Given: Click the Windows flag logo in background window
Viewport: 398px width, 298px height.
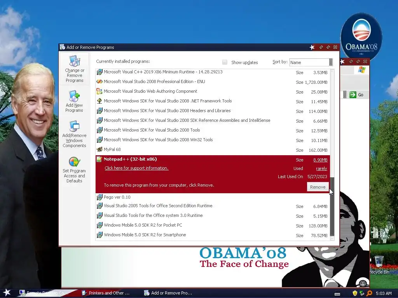Looking at the screenshot, I should [362, 70].
